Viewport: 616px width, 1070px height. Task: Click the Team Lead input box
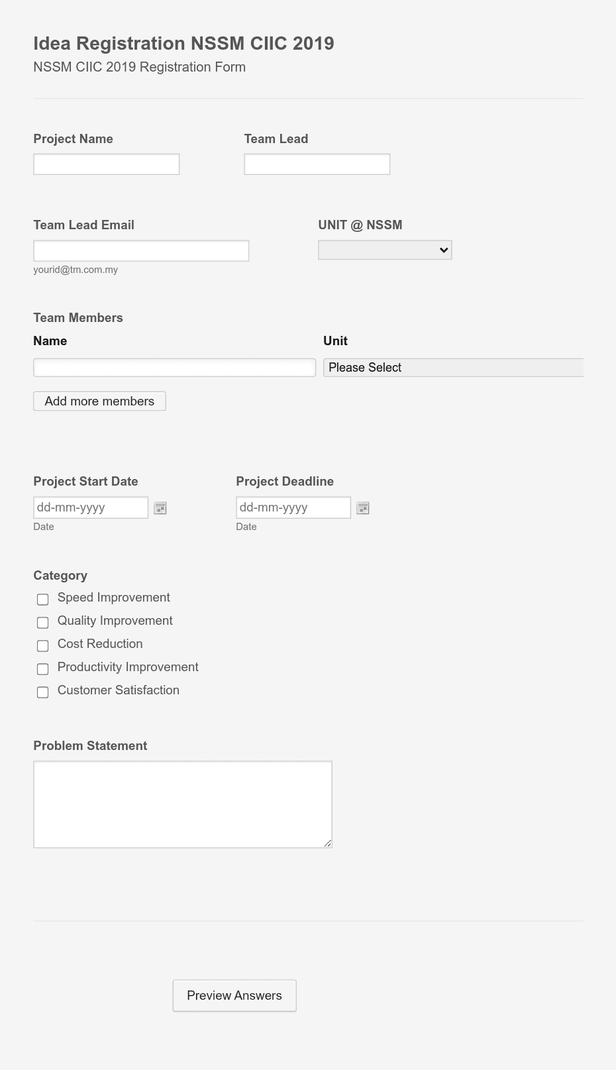click(x=317, y=164)
